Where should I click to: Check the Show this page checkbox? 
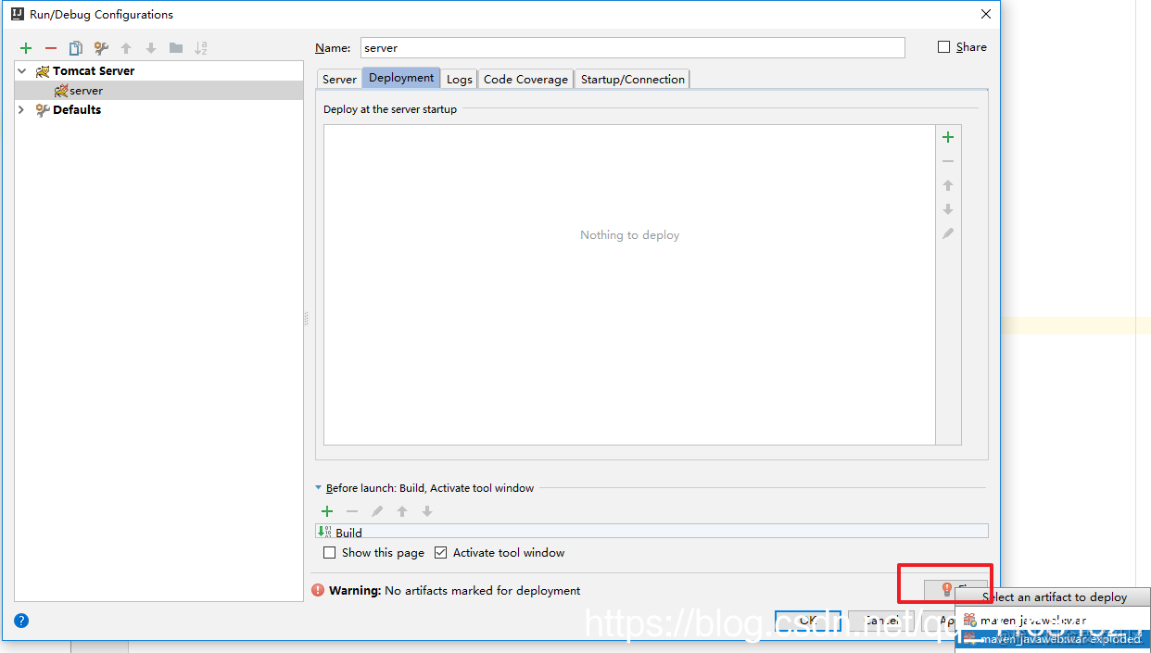[329, 553]
